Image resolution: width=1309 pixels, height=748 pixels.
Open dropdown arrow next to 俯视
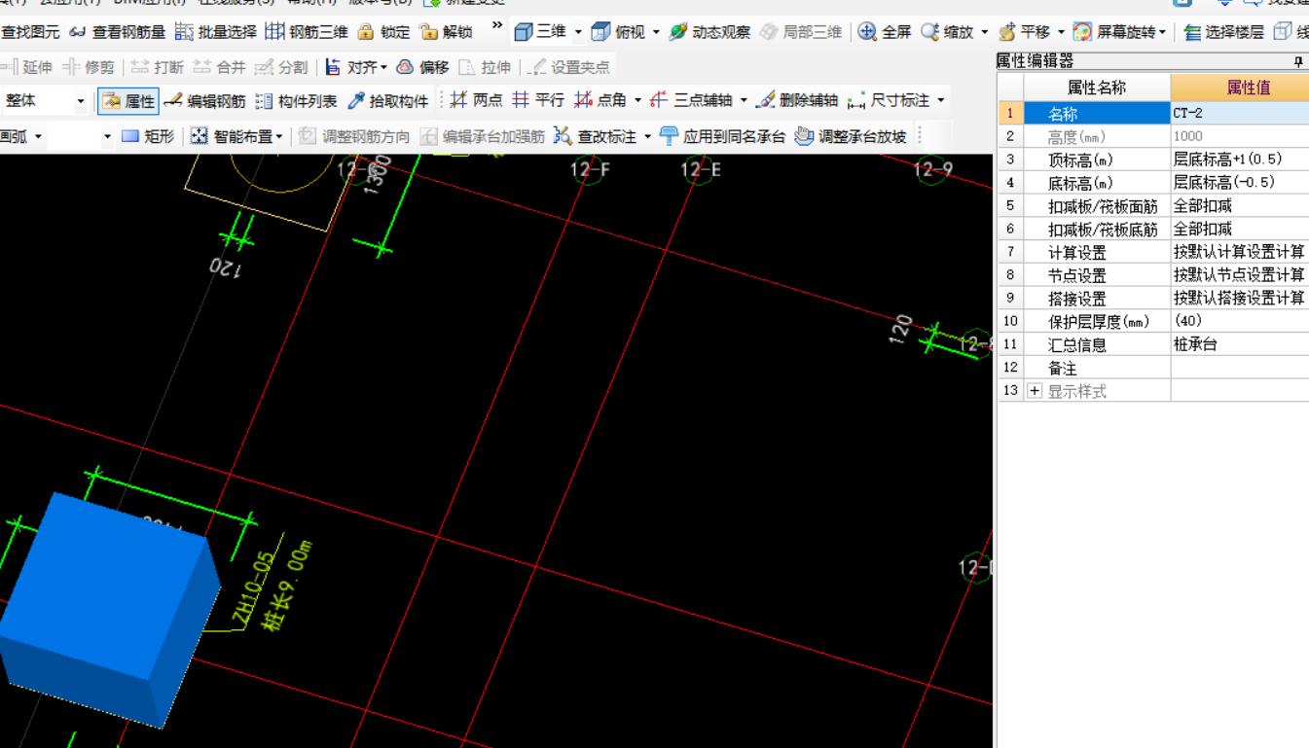(x=656, y=32)
